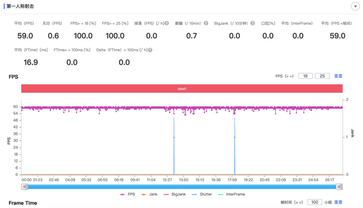363x208 pixels.
Task: Click the Jank spike point near 12:27
Action: 174,137
